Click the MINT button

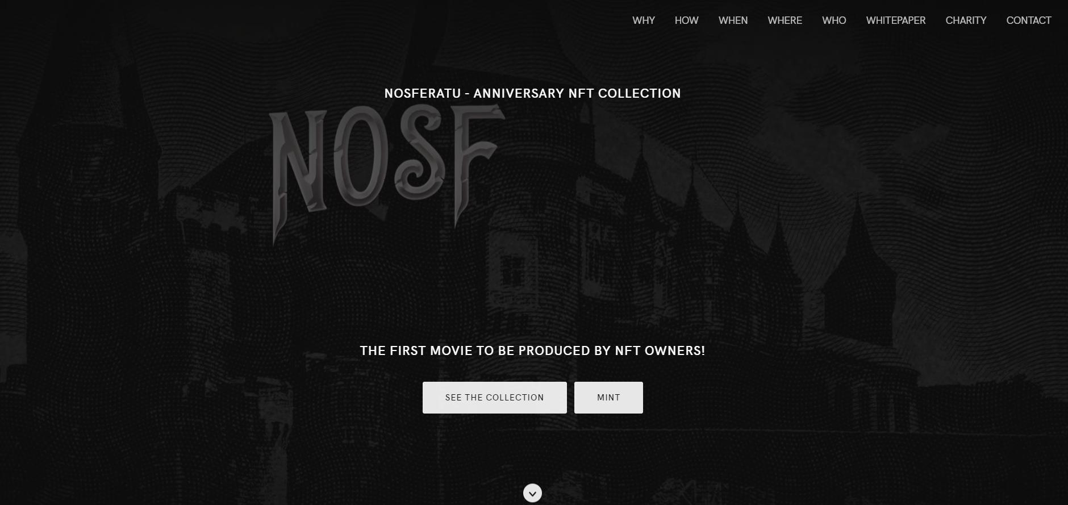coord(608,398)
